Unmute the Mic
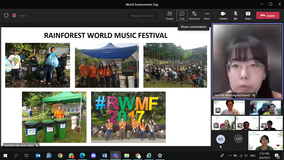 (235, 16)
